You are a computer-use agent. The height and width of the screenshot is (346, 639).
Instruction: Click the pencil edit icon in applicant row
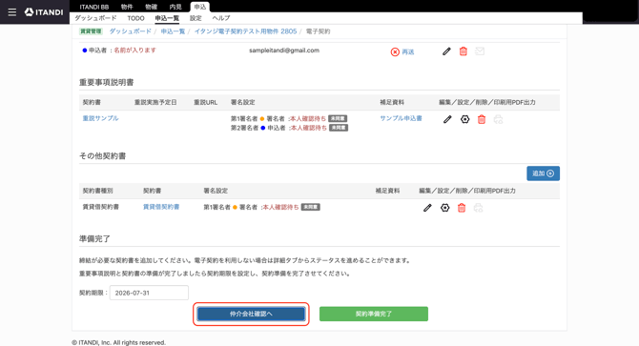[x=446, y=51]
